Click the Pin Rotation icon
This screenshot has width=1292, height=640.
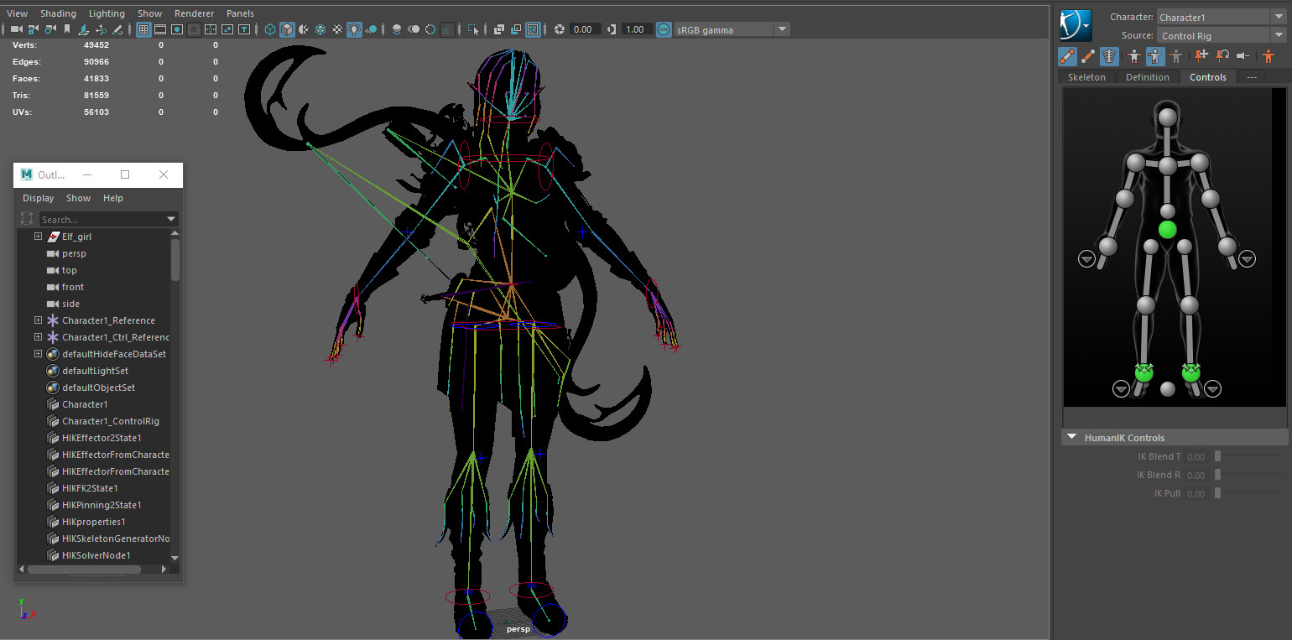1222,56
